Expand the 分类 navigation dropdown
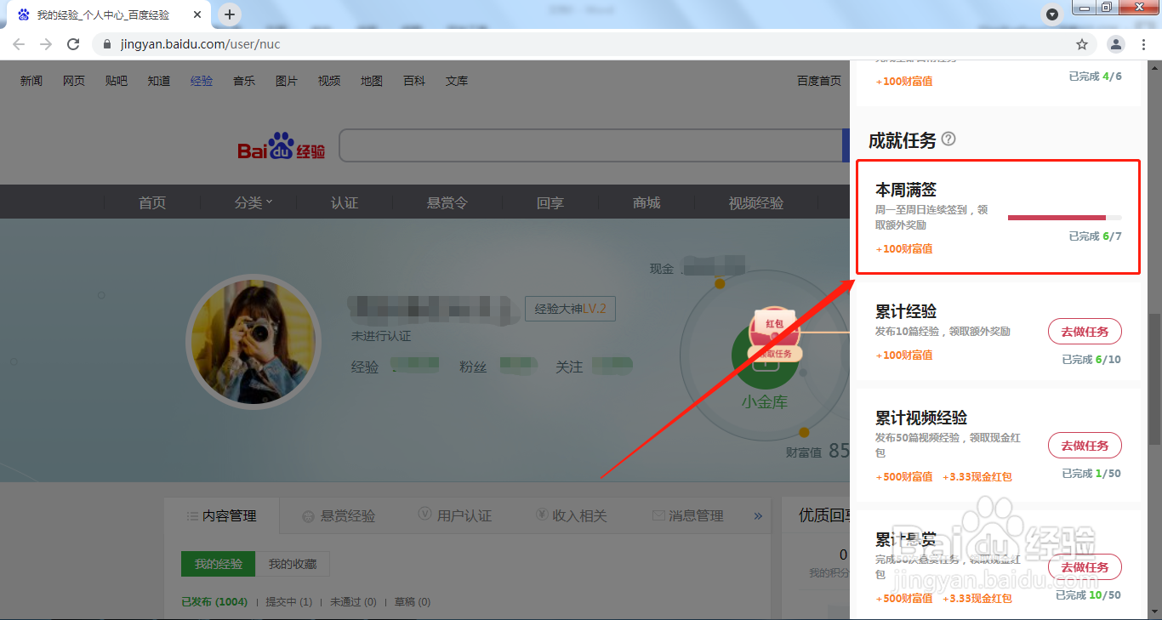 [253, 202]
